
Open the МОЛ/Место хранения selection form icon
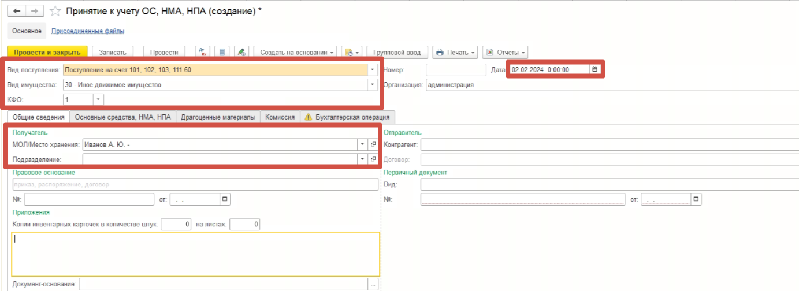[x=373, y=144]
